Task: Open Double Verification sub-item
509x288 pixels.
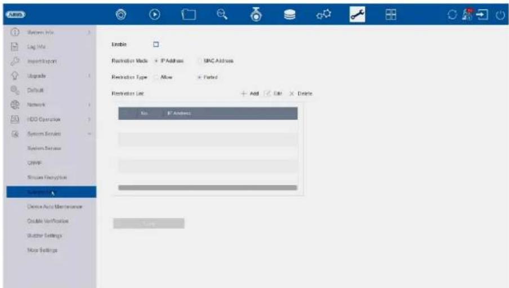Action: click(x=48, y=221)
